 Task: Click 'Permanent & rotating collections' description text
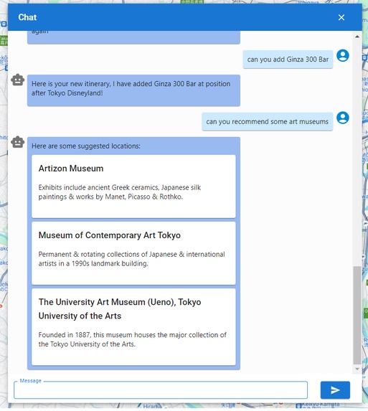pyautogui.click(x=131, y=259)
